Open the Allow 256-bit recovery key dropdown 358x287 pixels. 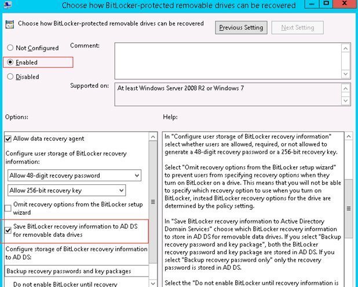(67, 190)
